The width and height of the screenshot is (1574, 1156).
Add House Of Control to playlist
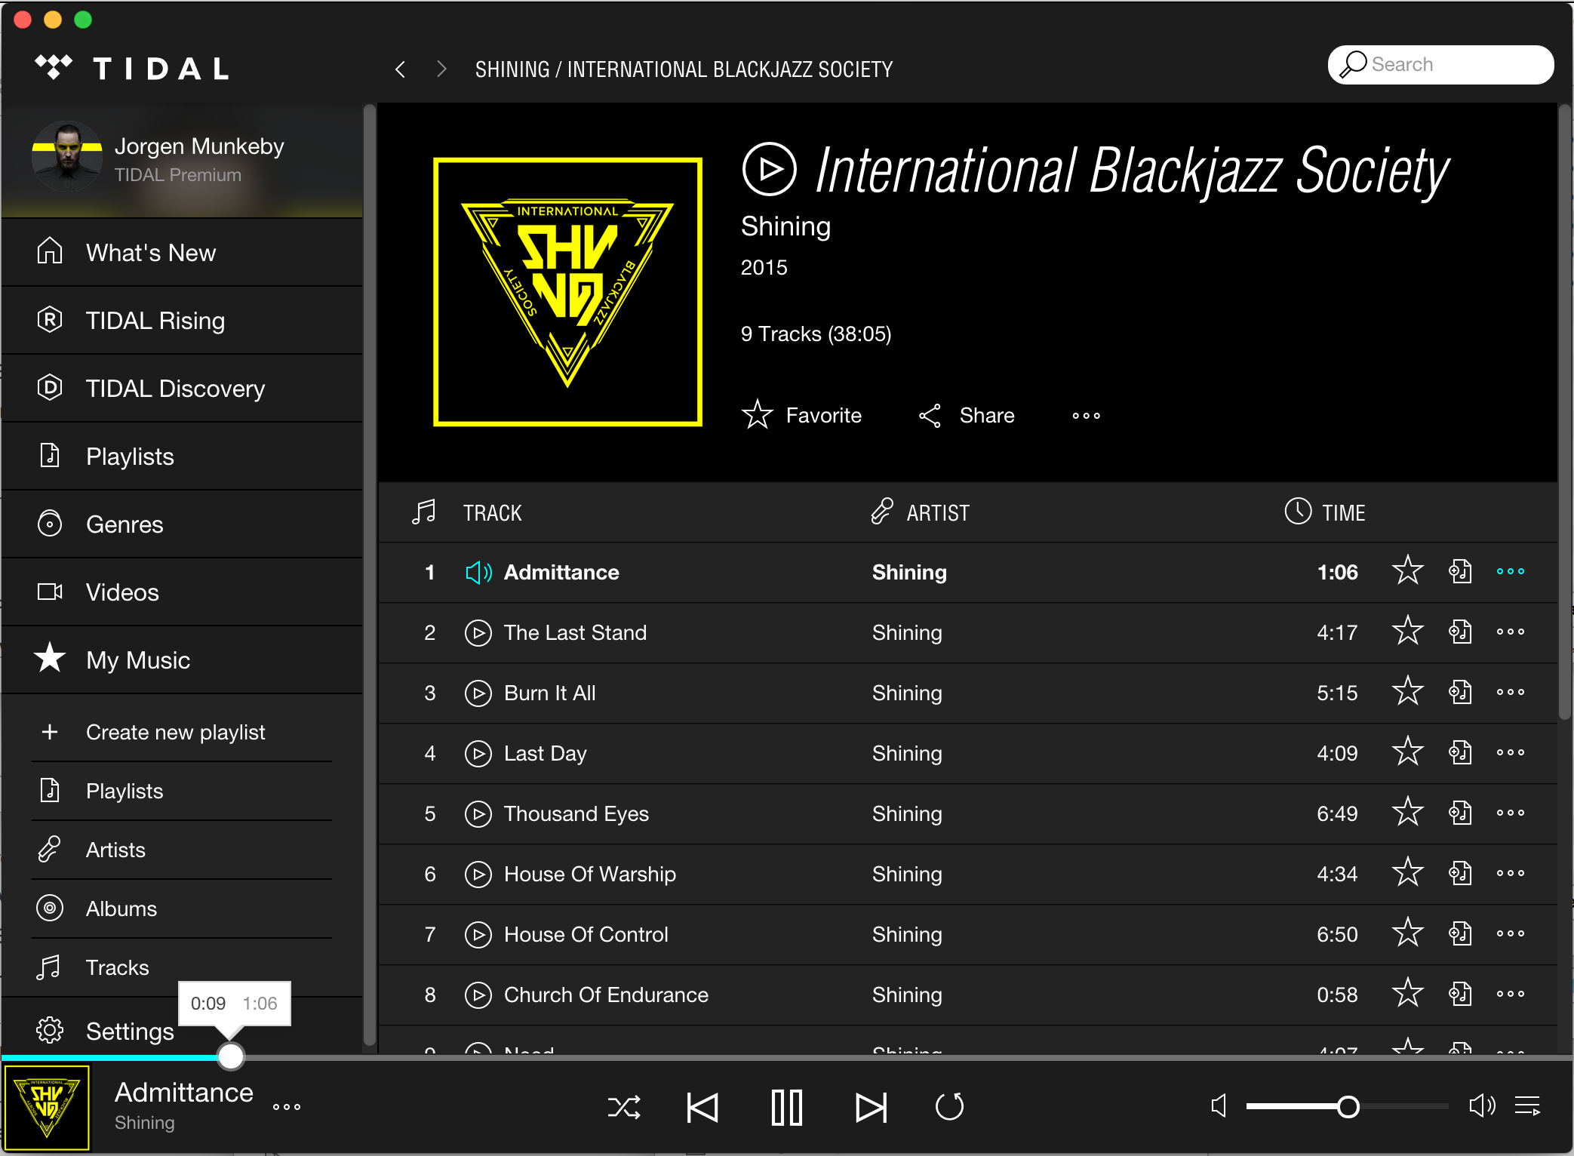tap(1460, 933)
